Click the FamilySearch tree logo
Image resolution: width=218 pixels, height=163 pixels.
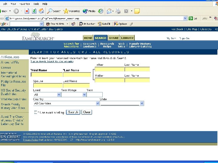(38, 36)
